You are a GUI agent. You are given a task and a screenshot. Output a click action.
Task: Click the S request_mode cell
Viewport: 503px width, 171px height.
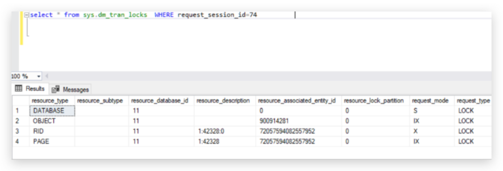tap(432, 111)
